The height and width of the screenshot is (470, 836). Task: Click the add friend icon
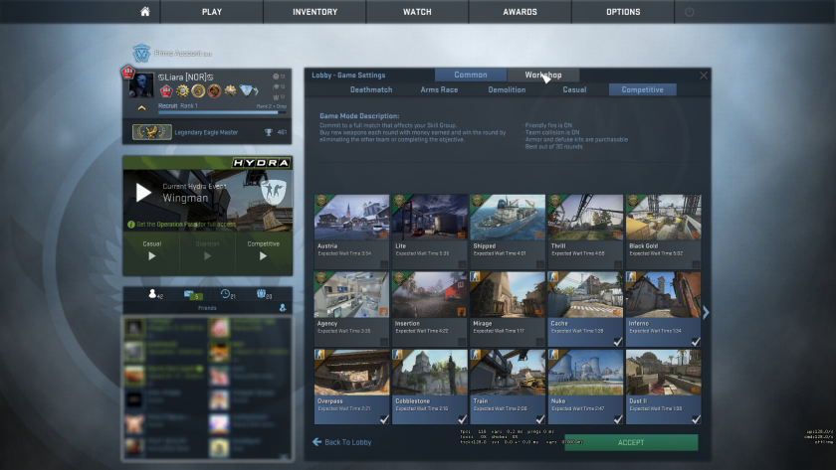click(283, 308)
